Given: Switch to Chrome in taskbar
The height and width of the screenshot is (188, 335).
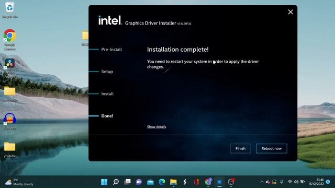Looking at the screenshot, I should coord(208,182).
